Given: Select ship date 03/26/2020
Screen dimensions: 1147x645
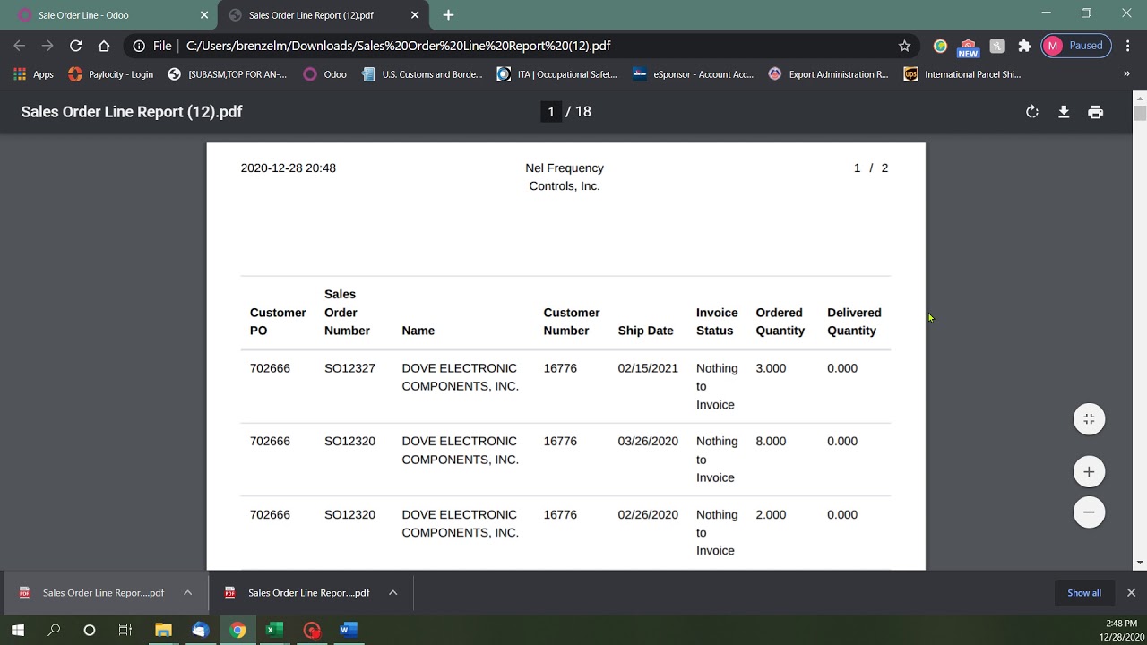Looking at the screenshot, I should (648, 442).
